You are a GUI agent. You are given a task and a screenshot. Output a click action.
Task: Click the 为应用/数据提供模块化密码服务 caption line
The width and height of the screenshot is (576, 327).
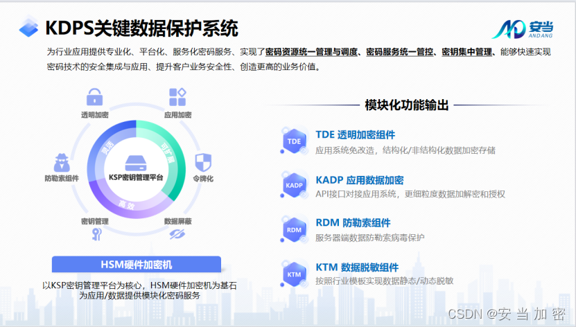[139, 295]
